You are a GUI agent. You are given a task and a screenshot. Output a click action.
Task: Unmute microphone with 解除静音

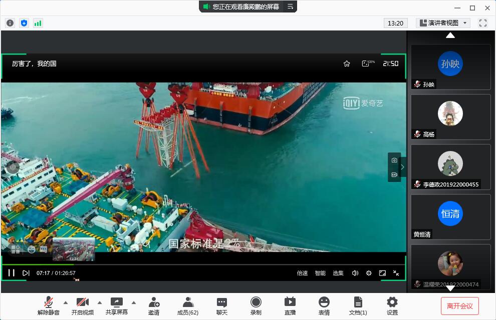(x=49, y=306)
